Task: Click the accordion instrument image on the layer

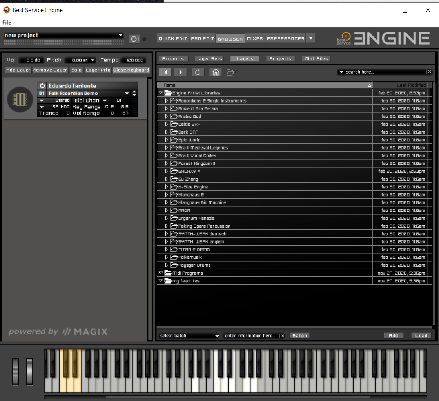Action: tap(20, 99)
